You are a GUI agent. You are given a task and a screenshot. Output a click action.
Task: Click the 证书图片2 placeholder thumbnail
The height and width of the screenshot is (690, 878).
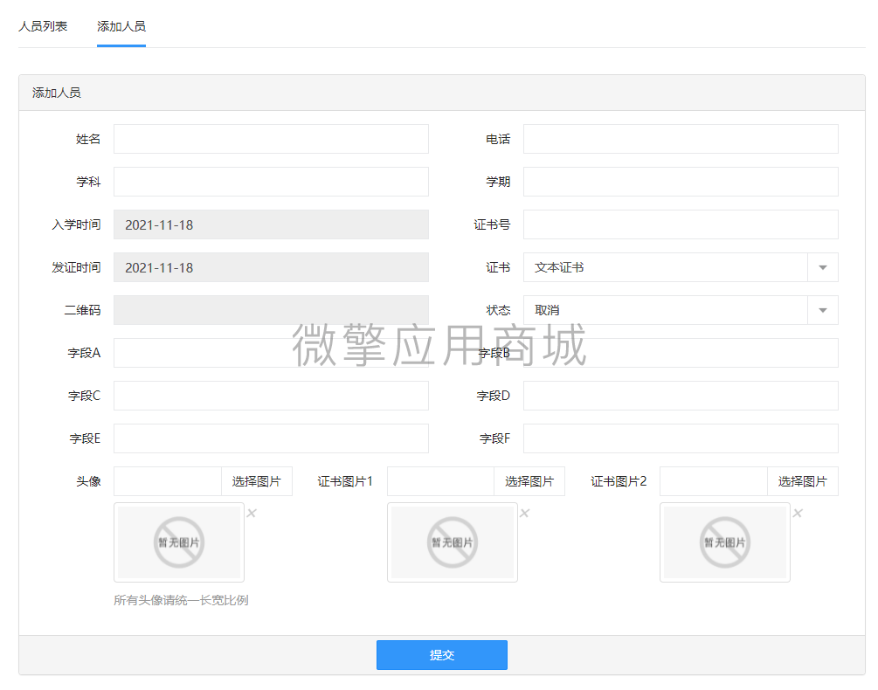[x=725, y=542]
